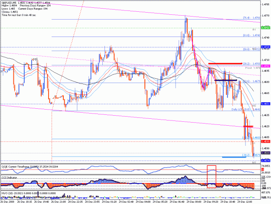Select the "Current Days Range= 194" label
Image resolution: width=271 pixels, height=204 pixels.
pyautogui.click(x=33, y=9)
